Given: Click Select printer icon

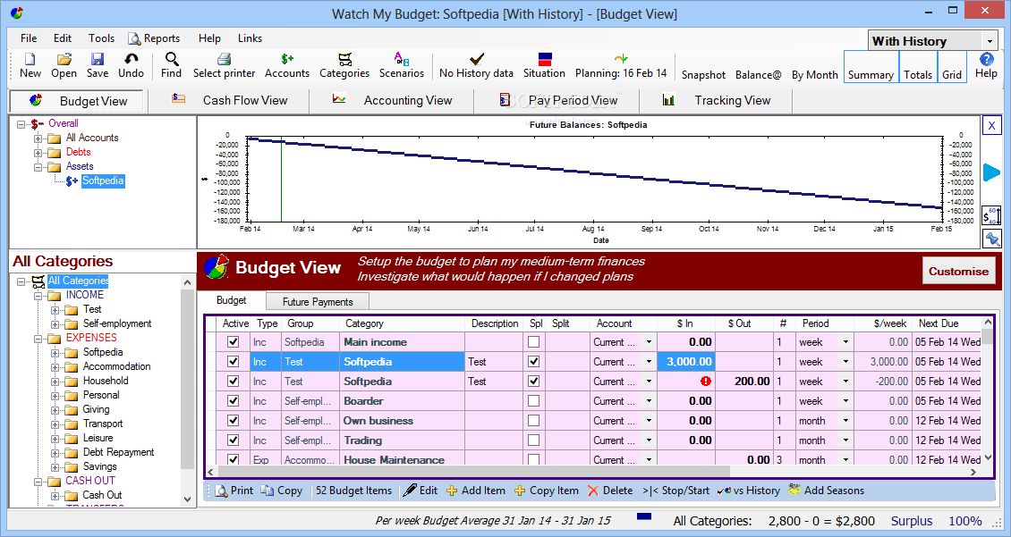Looking at the screenshot, I should tap(224, 66).
